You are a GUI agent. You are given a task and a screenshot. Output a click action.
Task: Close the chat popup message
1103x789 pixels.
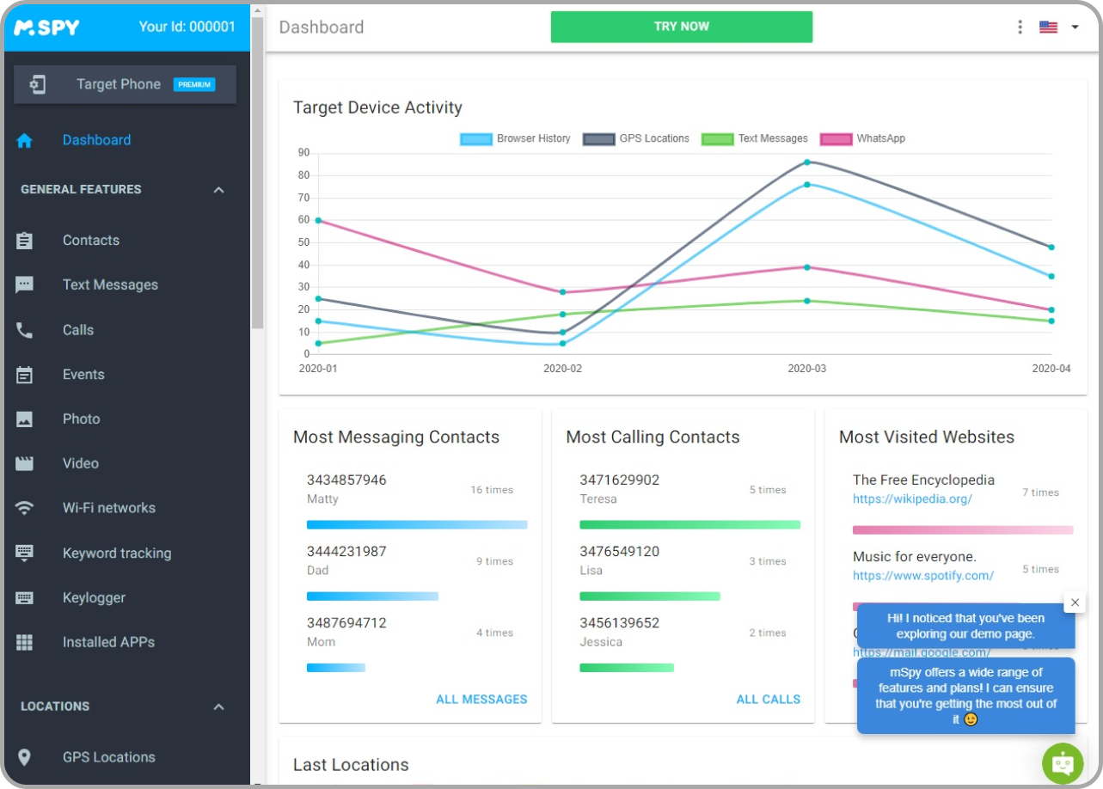(x=1074, y=602)
